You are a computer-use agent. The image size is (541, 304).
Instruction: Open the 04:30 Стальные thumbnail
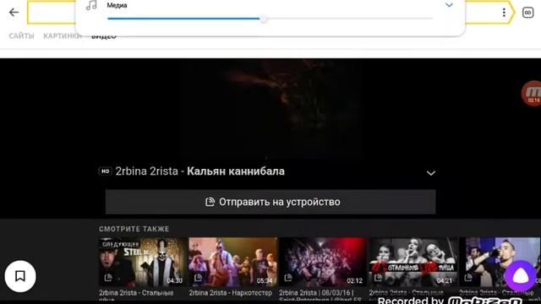(x=142, y=262)
